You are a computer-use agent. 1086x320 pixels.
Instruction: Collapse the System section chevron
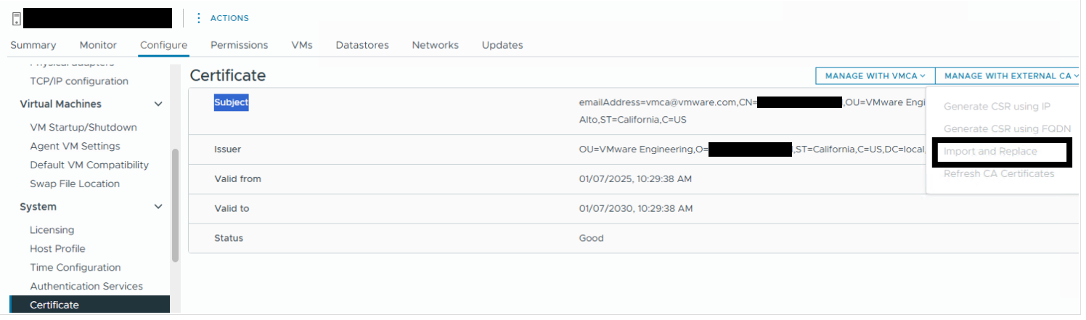tap(158, 207)
